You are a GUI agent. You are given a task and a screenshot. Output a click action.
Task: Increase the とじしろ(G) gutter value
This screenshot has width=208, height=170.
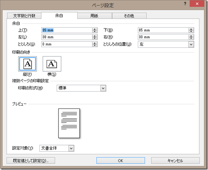[x=95, y=43]
